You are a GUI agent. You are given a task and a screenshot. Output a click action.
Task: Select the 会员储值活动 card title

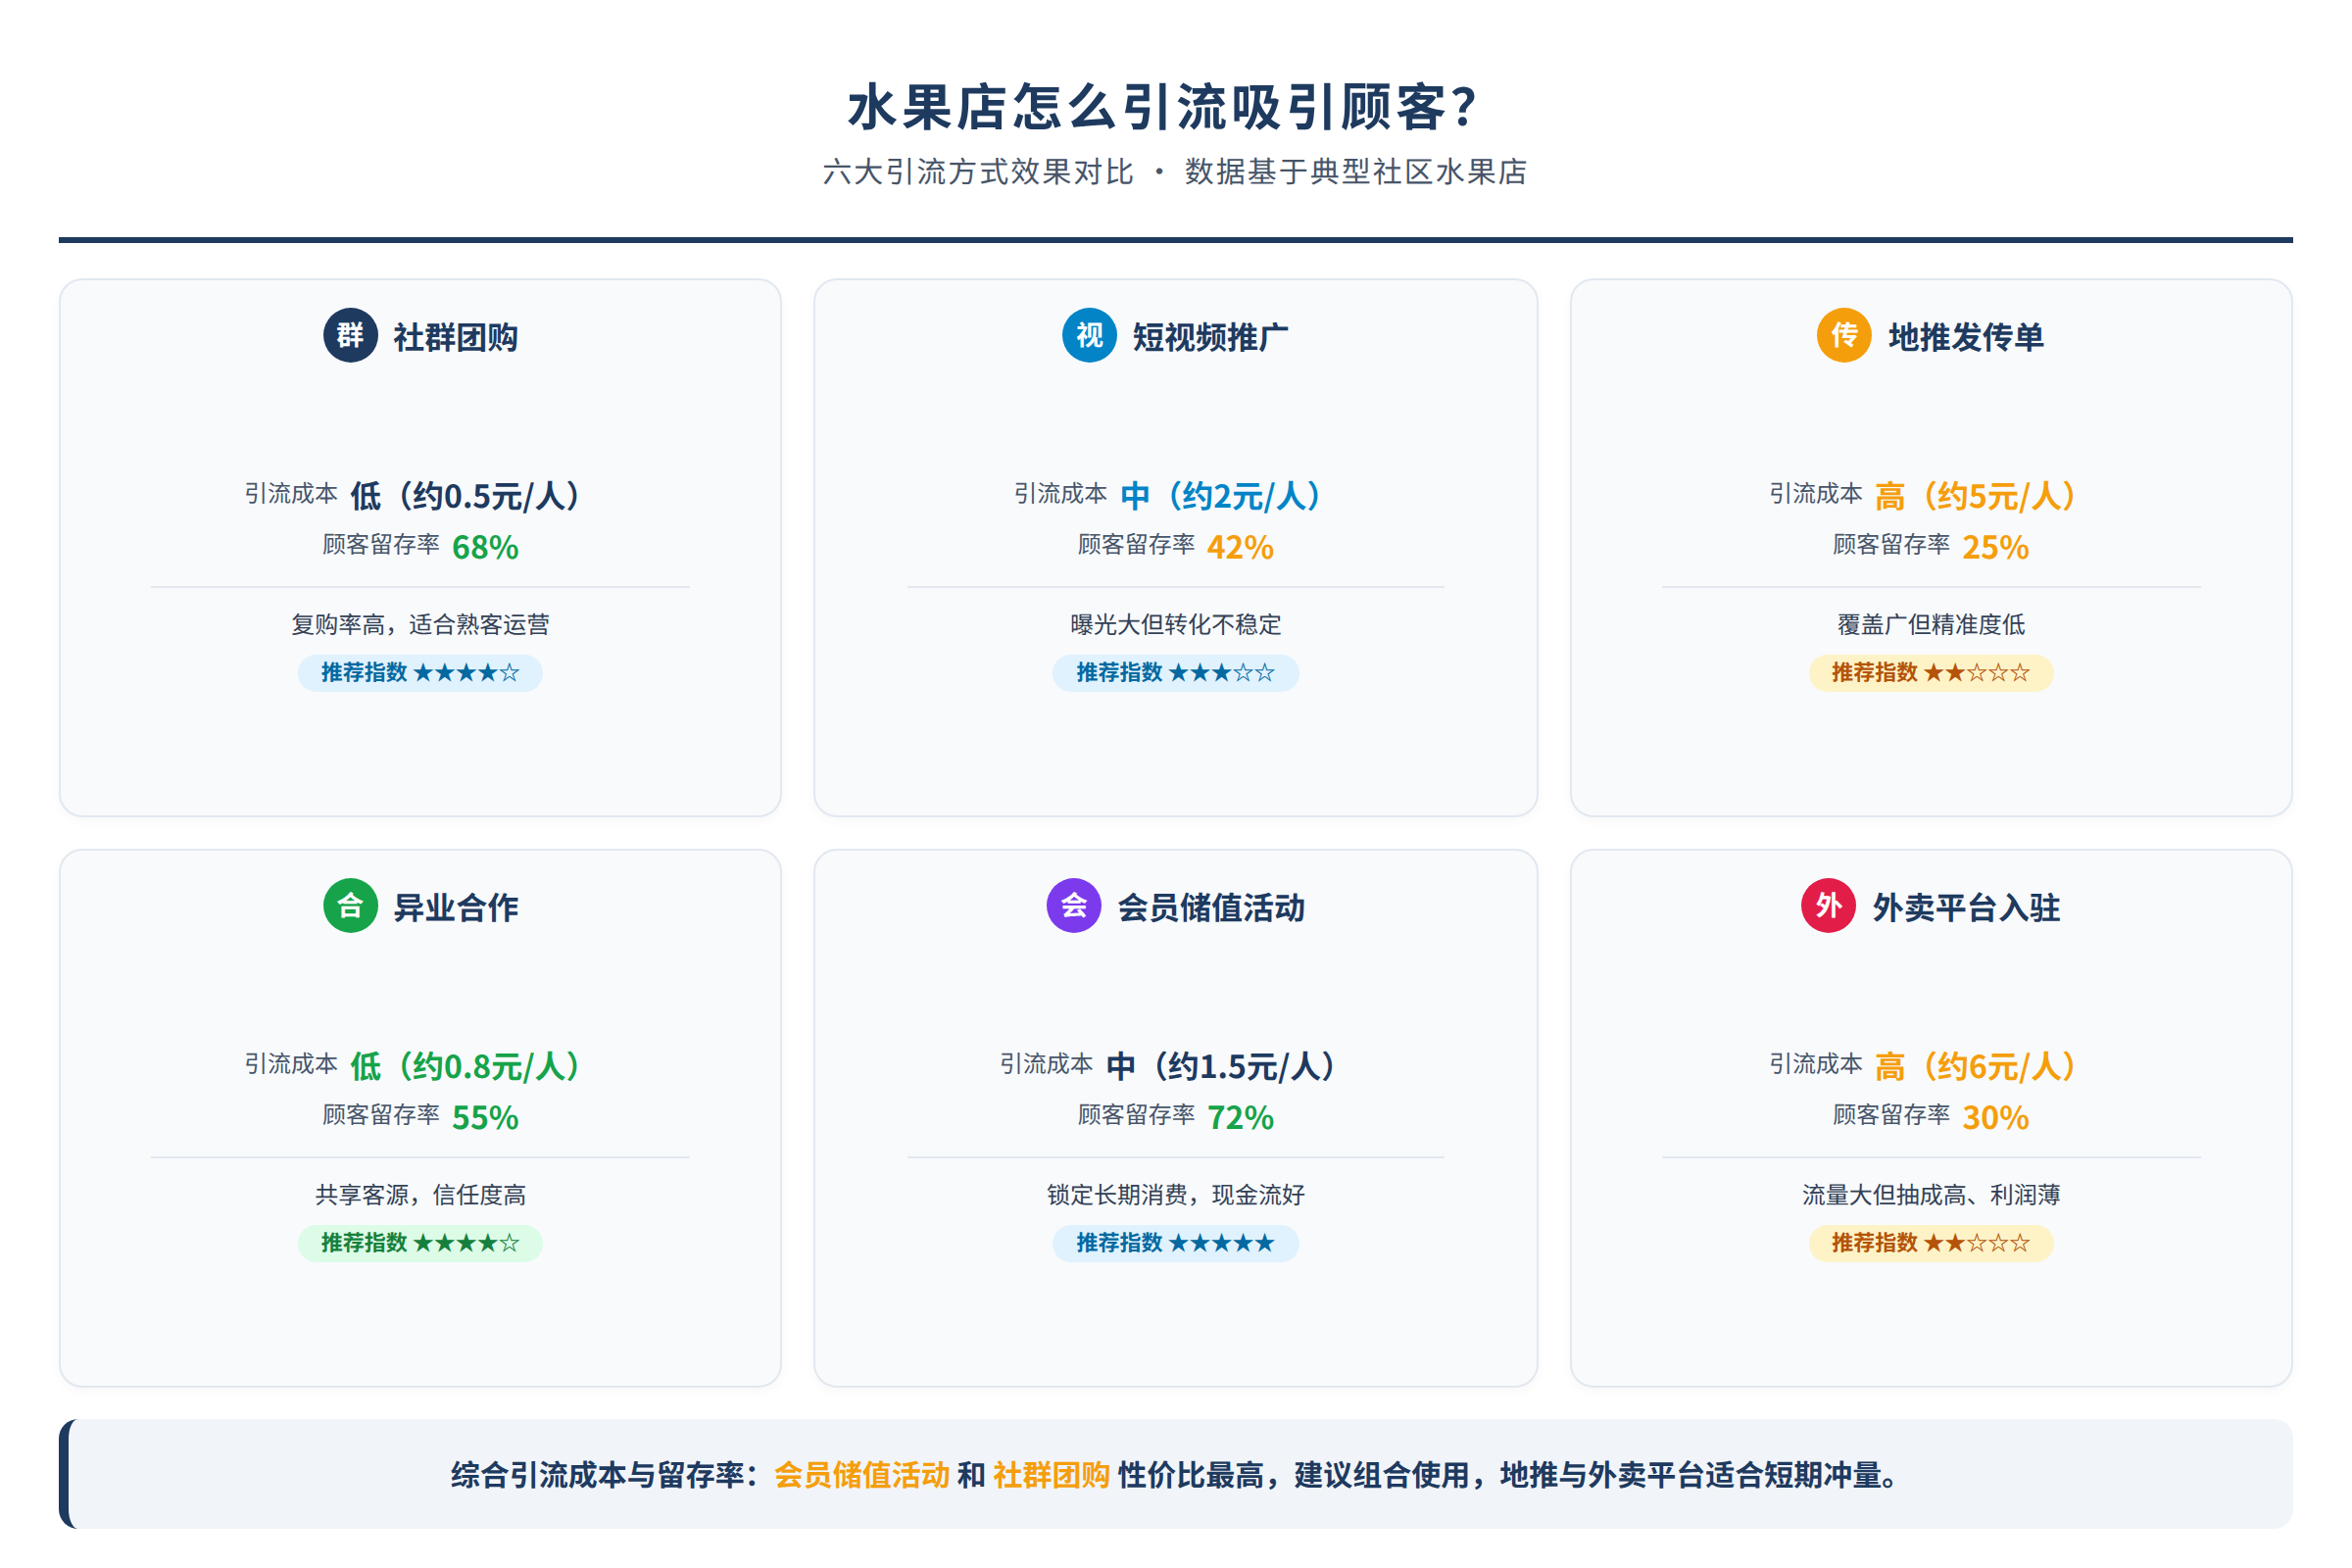pos(1211,907)
